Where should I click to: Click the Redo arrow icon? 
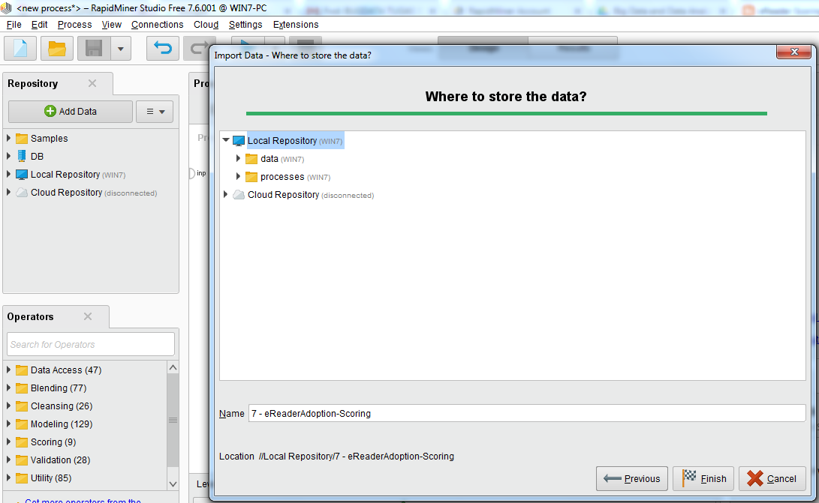[200, 48]
